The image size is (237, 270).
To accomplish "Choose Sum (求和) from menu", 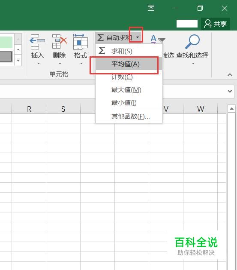I will tap(129, 51).
